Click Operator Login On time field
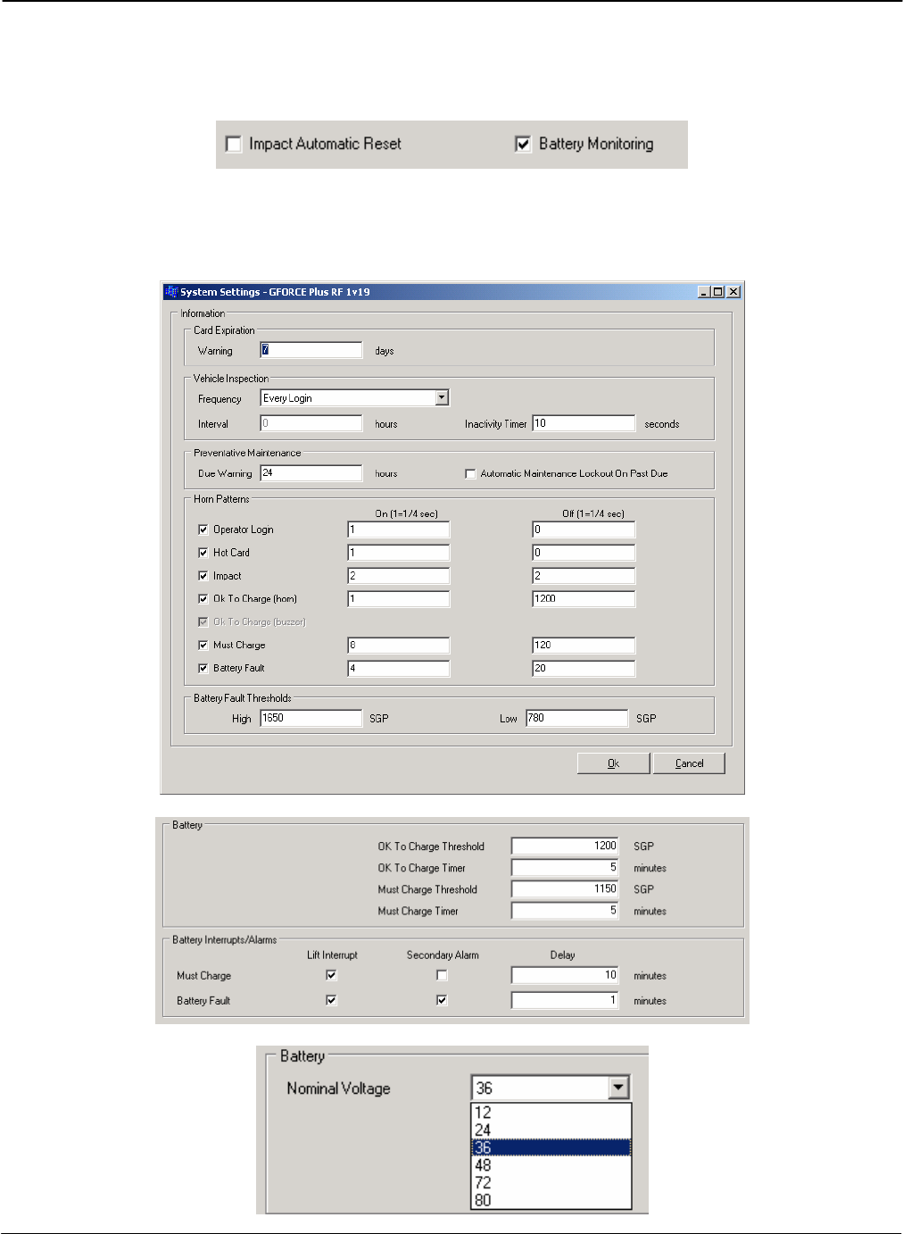903x1234 pixels. pyautogui.click(x=399, y=529)
